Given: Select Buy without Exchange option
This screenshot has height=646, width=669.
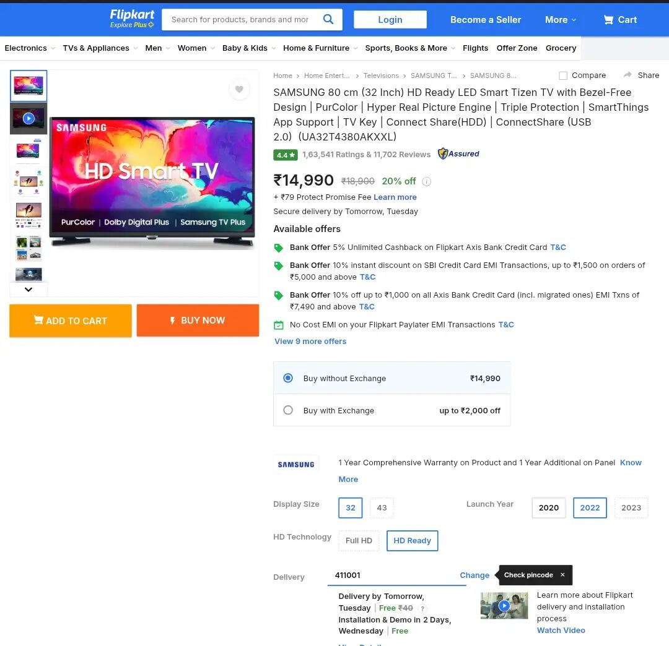Looking at the screenshot, I should point(288,378).
